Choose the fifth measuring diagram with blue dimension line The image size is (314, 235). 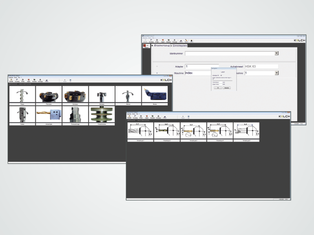tap(246, 131)
